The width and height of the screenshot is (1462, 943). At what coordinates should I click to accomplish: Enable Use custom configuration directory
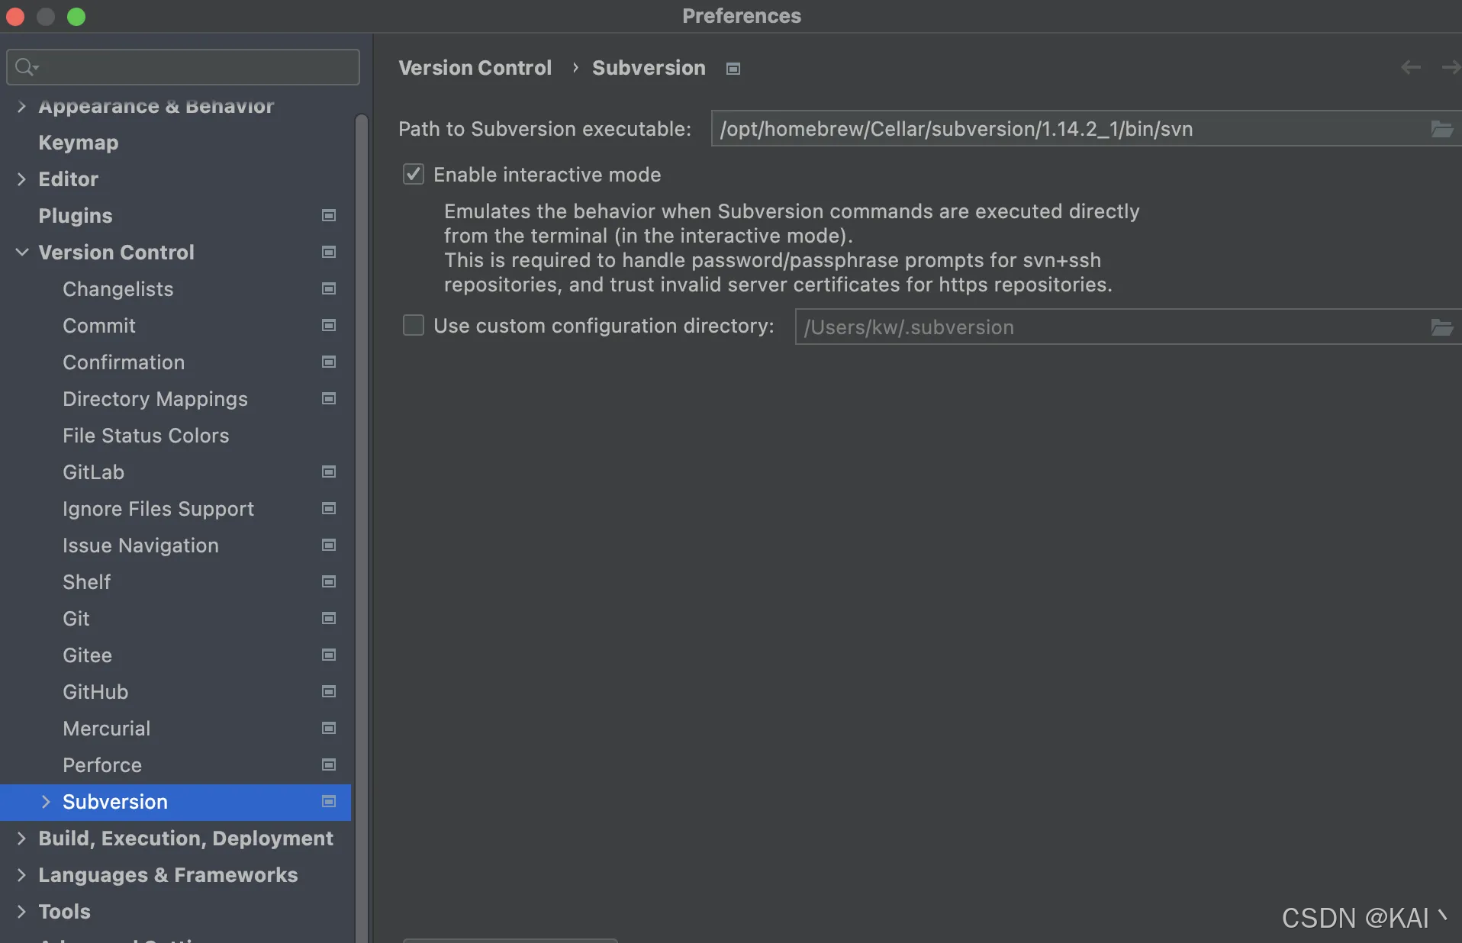tap(414, 325)
